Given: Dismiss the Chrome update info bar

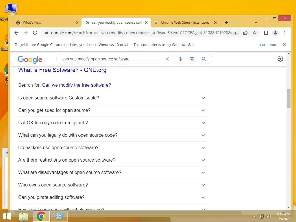Looking at the screenshot, I should 284,45.
